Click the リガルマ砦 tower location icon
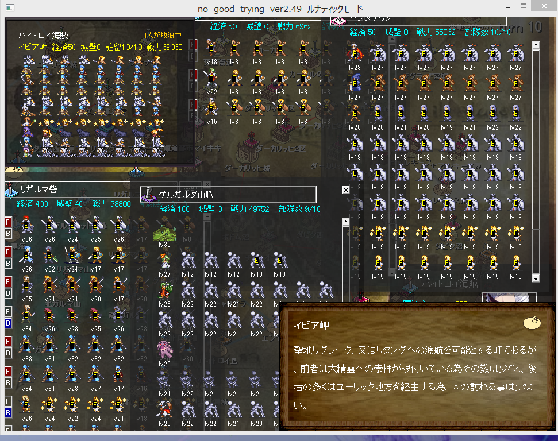 (11, 189)
